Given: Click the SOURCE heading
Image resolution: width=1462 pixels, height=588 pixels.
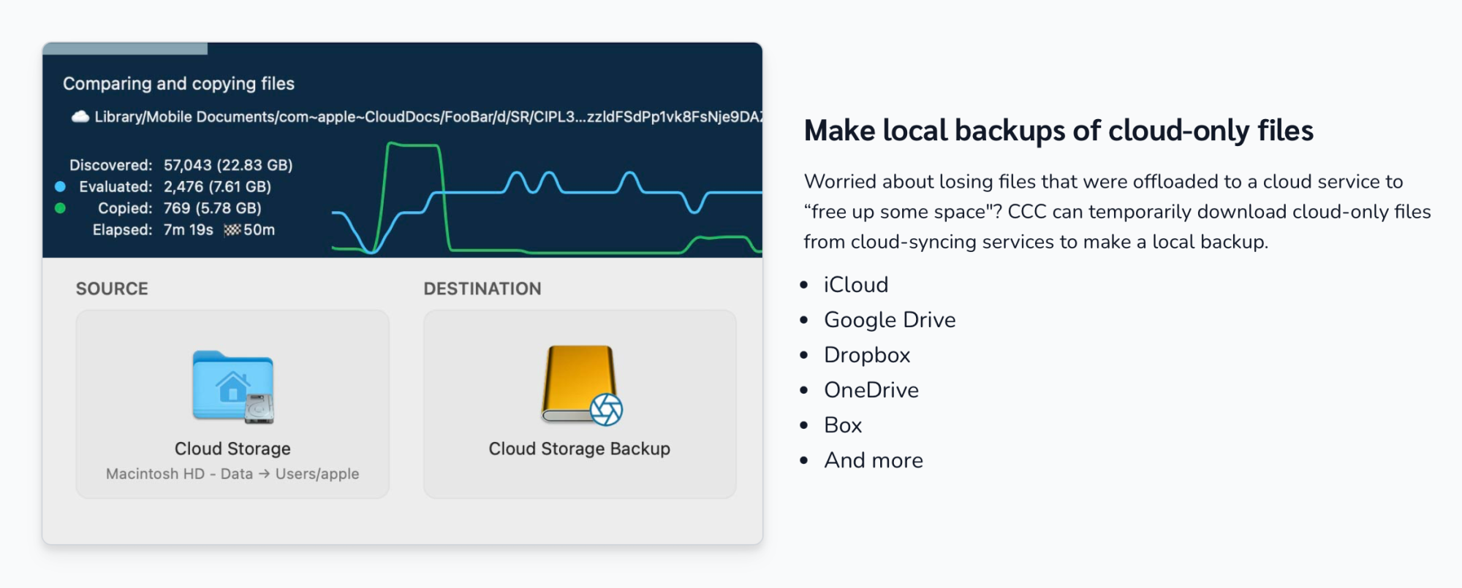Looking at the screenshot, I should click(x=112, y=289).
